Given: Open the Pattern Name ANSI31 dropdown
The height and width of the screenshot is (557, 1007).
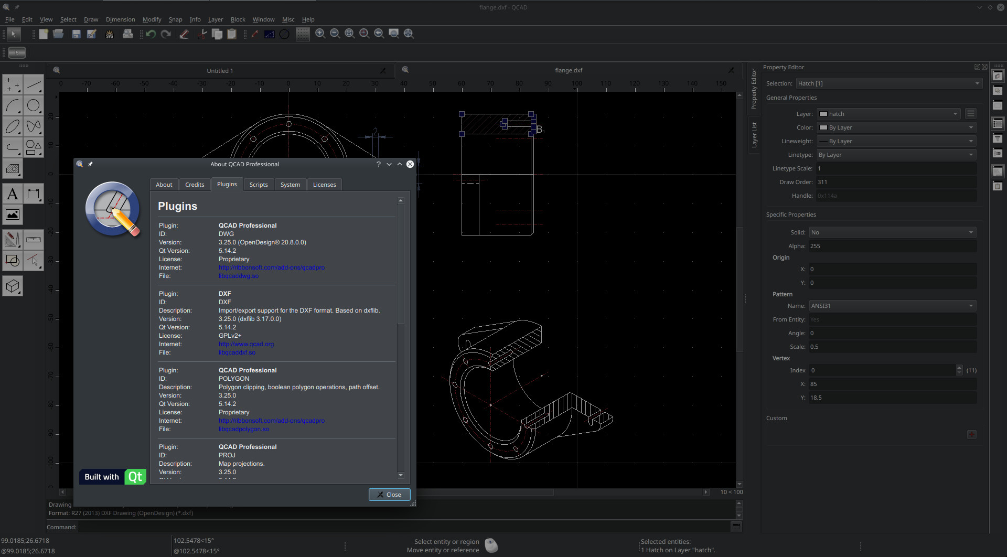Looking at the screenshot, I should pyautogui.click(x=893, y=306).
